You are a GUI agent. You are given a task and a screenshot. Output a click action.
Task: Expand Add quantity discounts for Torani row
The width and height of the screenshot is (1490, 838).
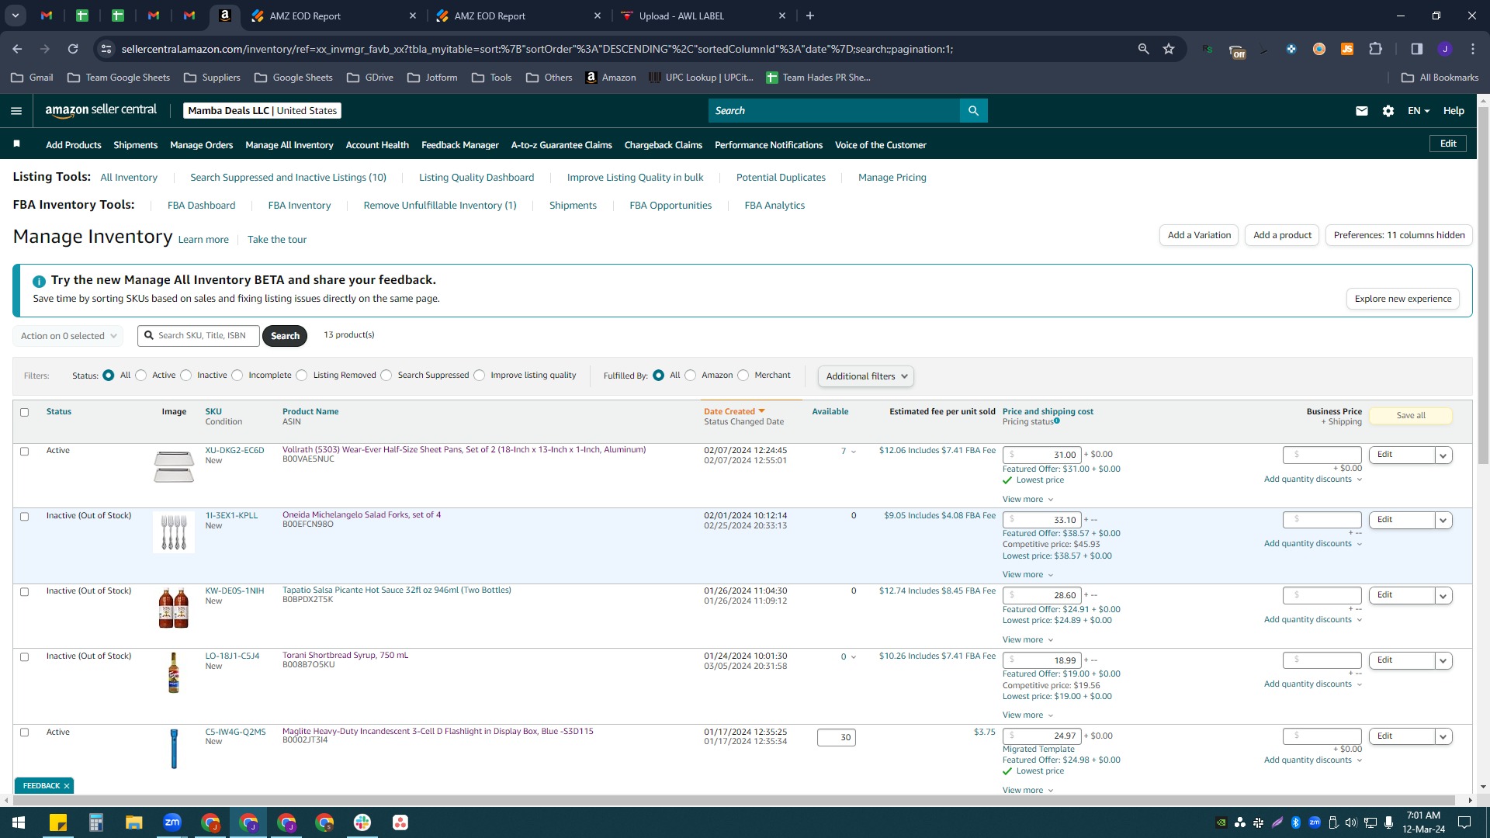click(1313, 684)
